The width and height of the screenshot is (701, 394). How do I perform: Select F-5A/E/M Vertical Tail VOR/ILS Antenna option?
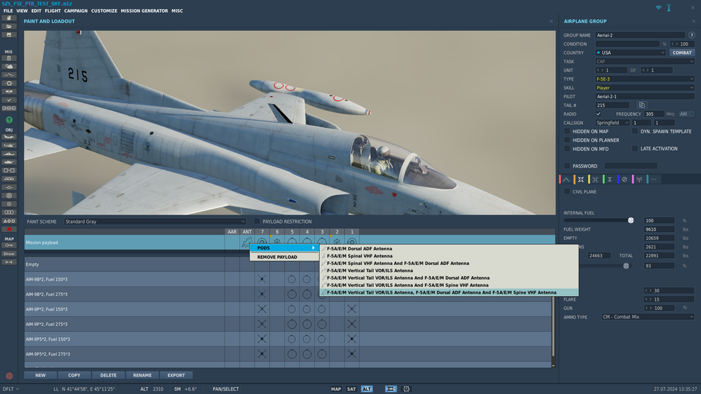(x=449, y=271)
